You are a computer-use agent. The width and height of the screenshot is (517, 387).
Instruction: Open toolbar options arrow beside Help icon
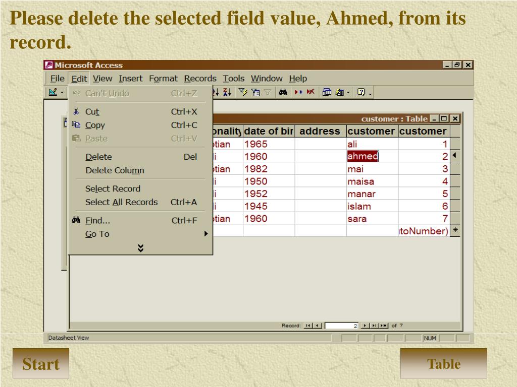[370, 93]
